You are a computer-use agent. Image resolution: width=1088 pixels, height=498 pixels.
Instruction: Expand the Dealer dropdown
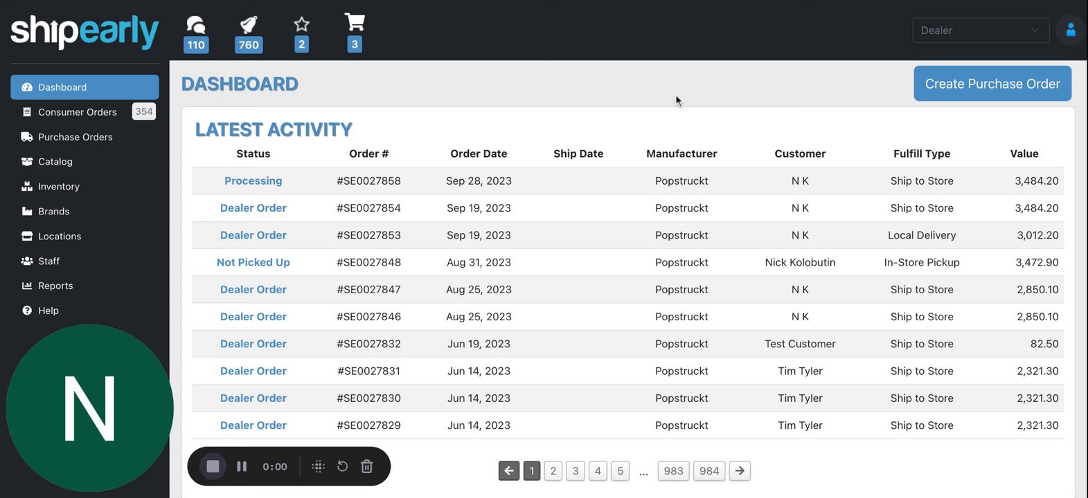[x=980, y=30]
